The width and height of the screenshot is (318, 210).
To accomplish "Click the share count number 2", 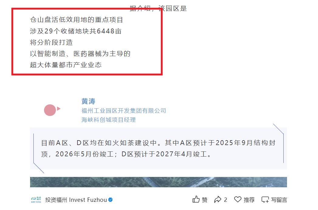I will [x=225, y=200].
